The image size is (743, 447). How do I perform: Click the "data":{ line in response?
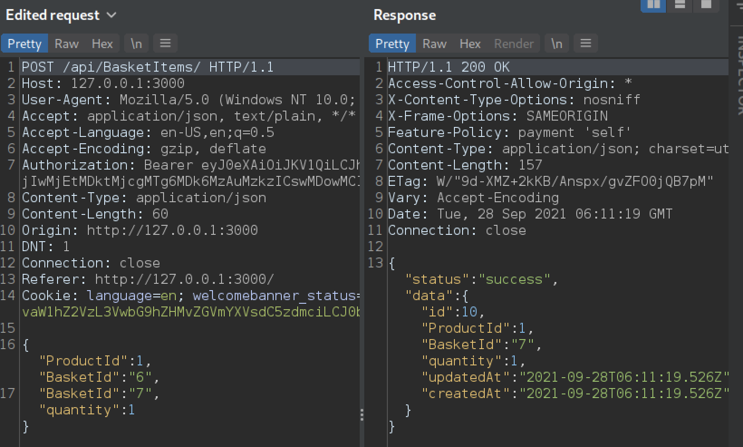(437, 296)
